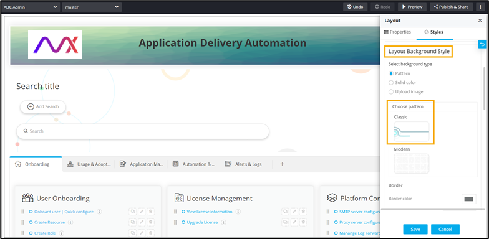Open the Create Role link
The width and height of the screenshot is (489, 239).
click(45, 233)
